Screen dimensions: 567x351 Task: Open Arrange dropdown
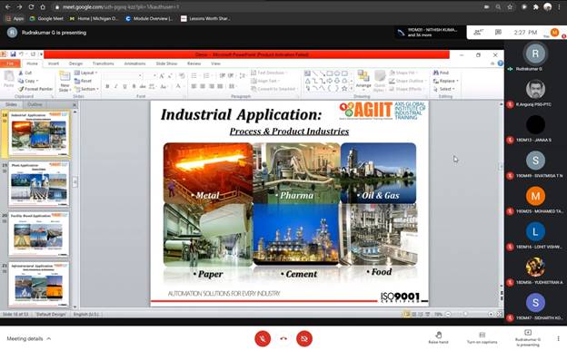[363, 80]
